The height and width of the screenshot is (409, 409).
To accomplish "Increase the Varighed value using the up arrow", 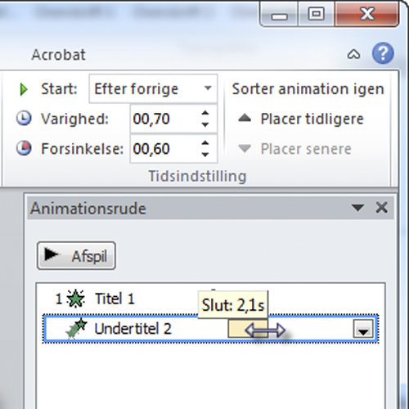I will click(x=205, y=113).
